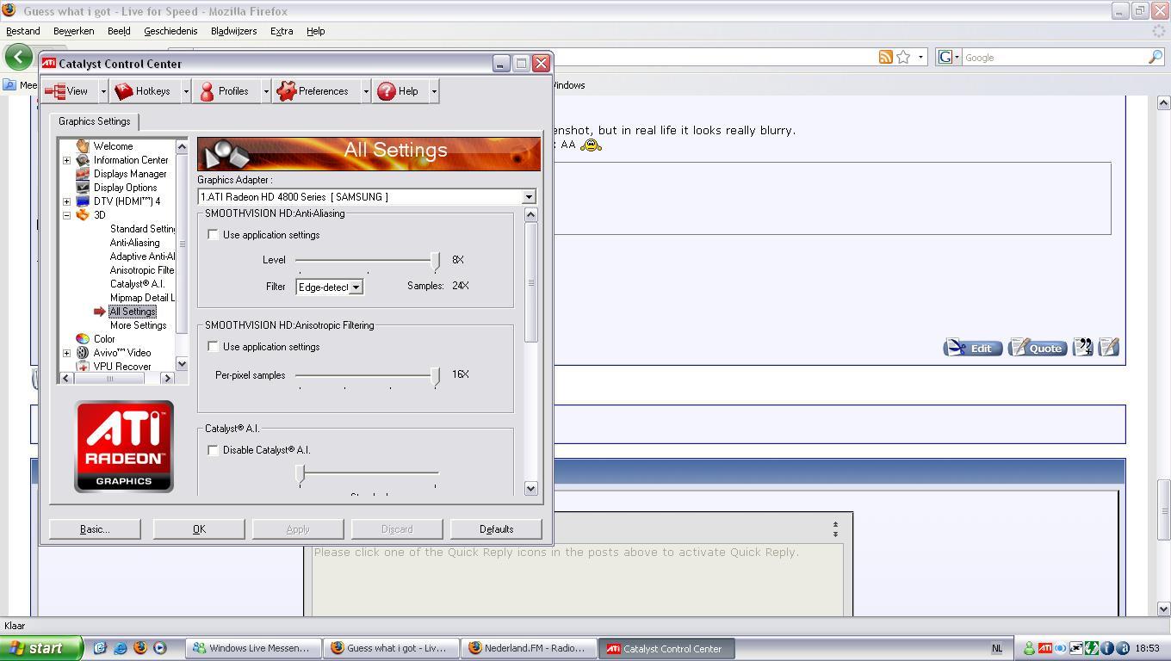The width and height of the screenshot is (1171, 661).
Task: Check the Disable Catalyst A.I. checkbox
Action: pos(213,450)
